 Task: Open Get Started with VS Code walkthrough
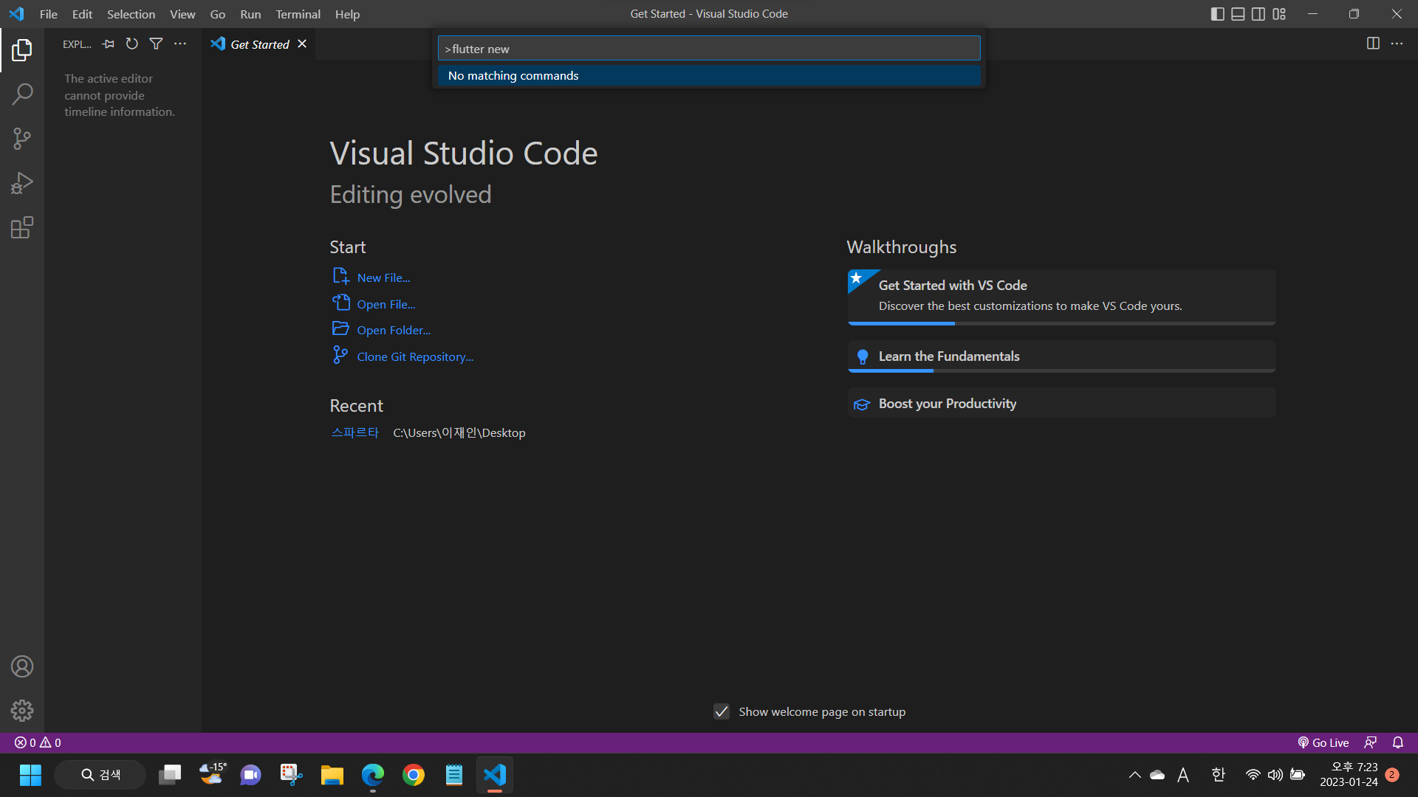[x=1061, y=296]
